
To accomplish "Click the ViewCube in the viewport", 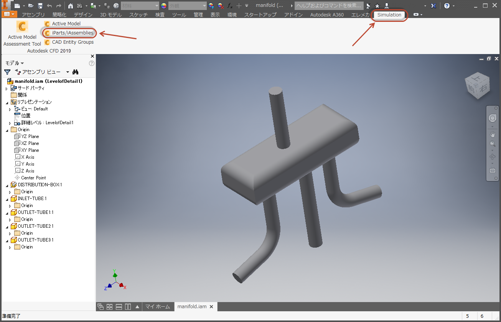I will coord(477,86).
